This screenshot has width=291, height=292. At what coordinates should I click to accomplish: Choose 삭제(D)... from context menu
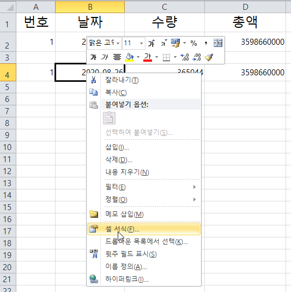[x=144, y=159]
